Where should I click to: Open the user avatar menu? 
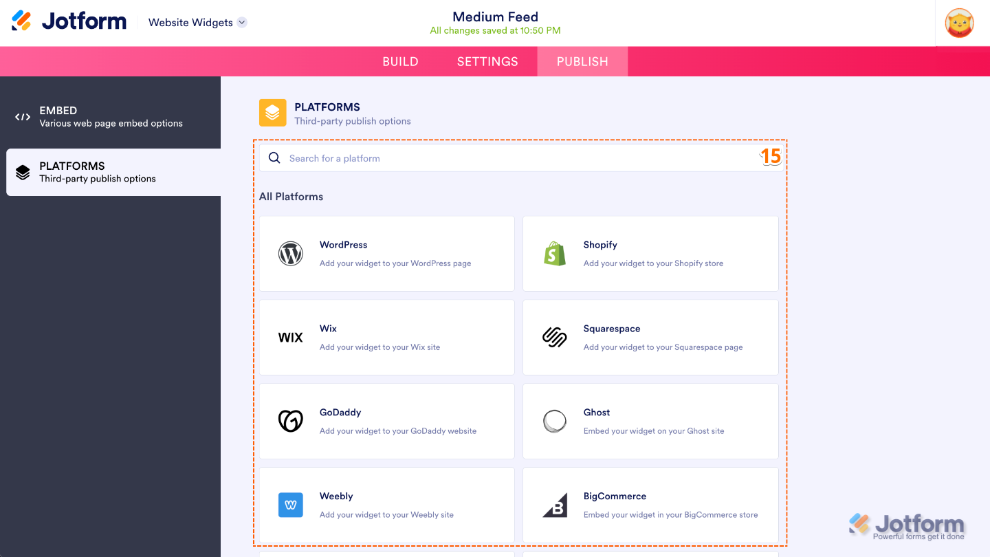959,23
